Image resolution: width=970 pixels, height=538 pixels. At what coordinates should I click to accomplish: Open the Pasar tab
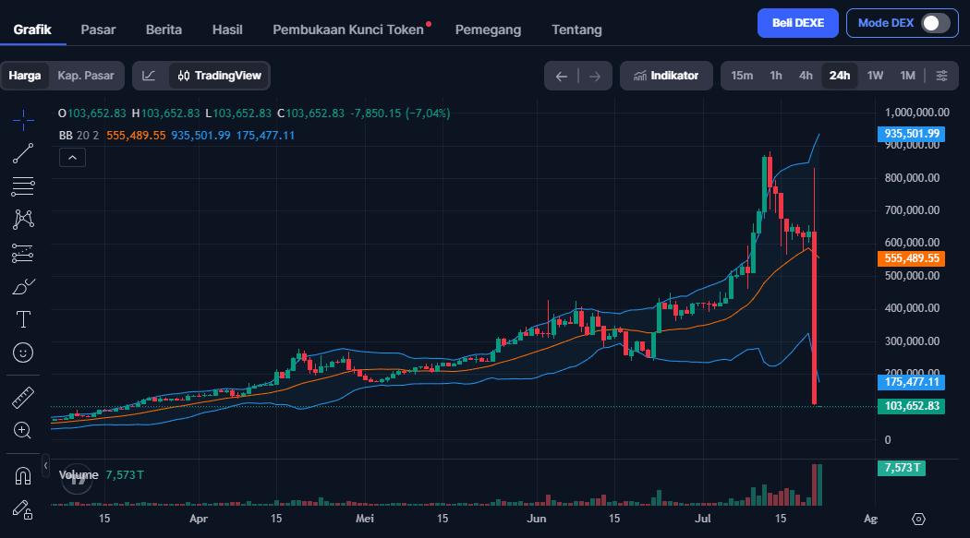click(98, 29)
